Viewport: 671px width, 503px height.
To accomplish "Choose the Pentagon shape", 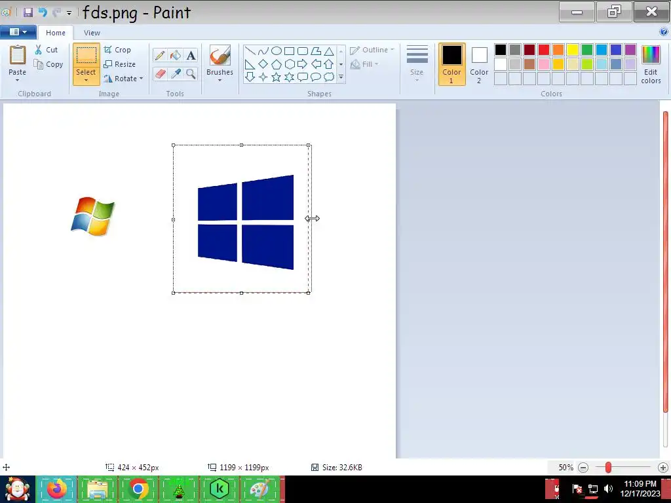I will coord(277,64).
